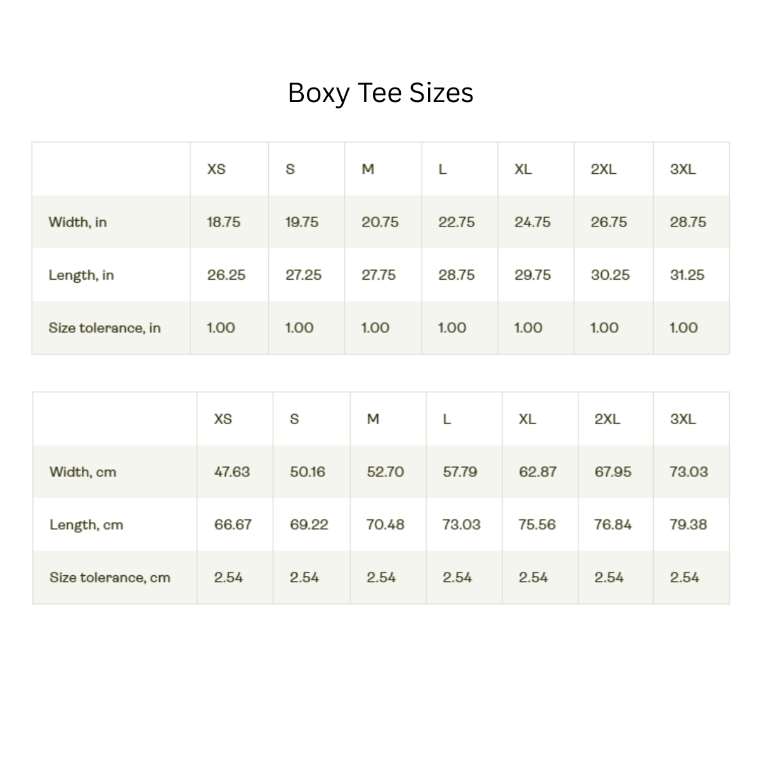761x761 pixels.
Task: Click the Boxy Tee Sizes title
Action: tap(380, 93)
